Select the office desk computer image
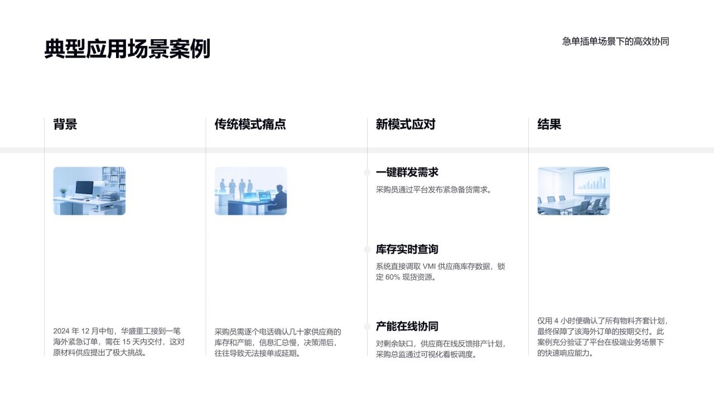Screen dimensions: 714x402 (89, 191)
